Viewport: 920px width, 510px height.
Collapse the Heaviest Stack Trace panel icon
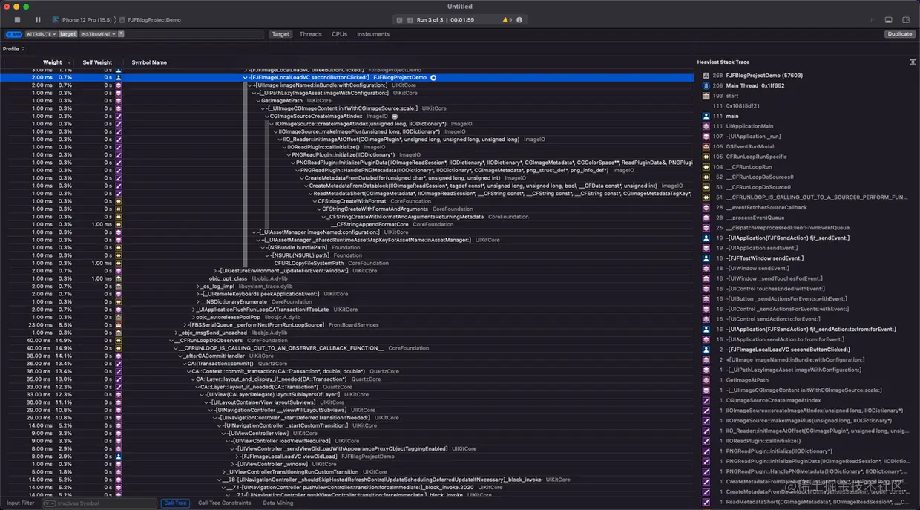point(913,62)
